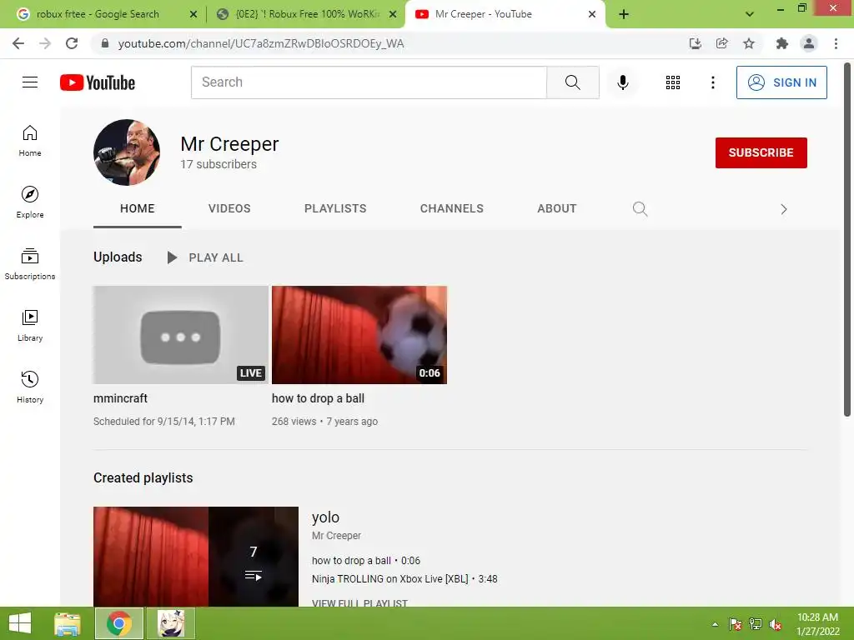Switch to the ABOUT channel tab
The width and height of the screenshot is (854, 640).
(556, 208)
